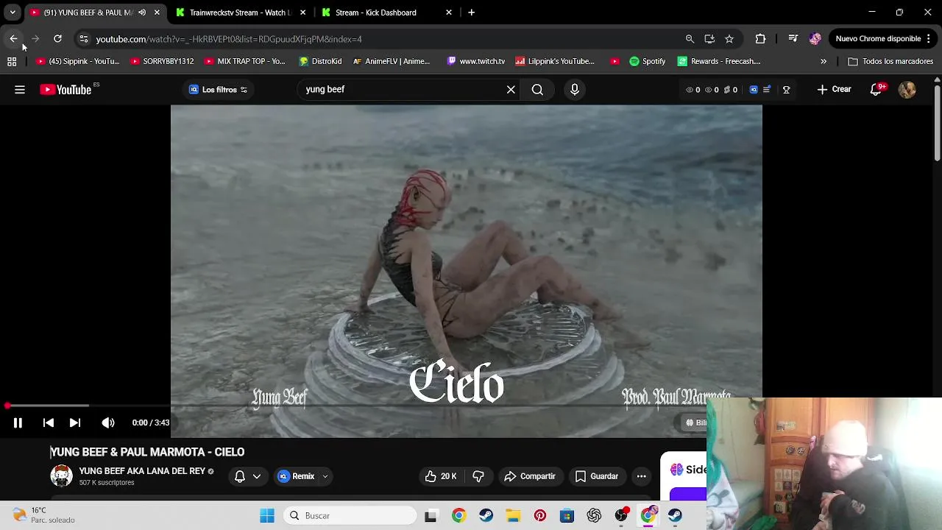Like the video with 20 K likes

(x=441, y=476)
